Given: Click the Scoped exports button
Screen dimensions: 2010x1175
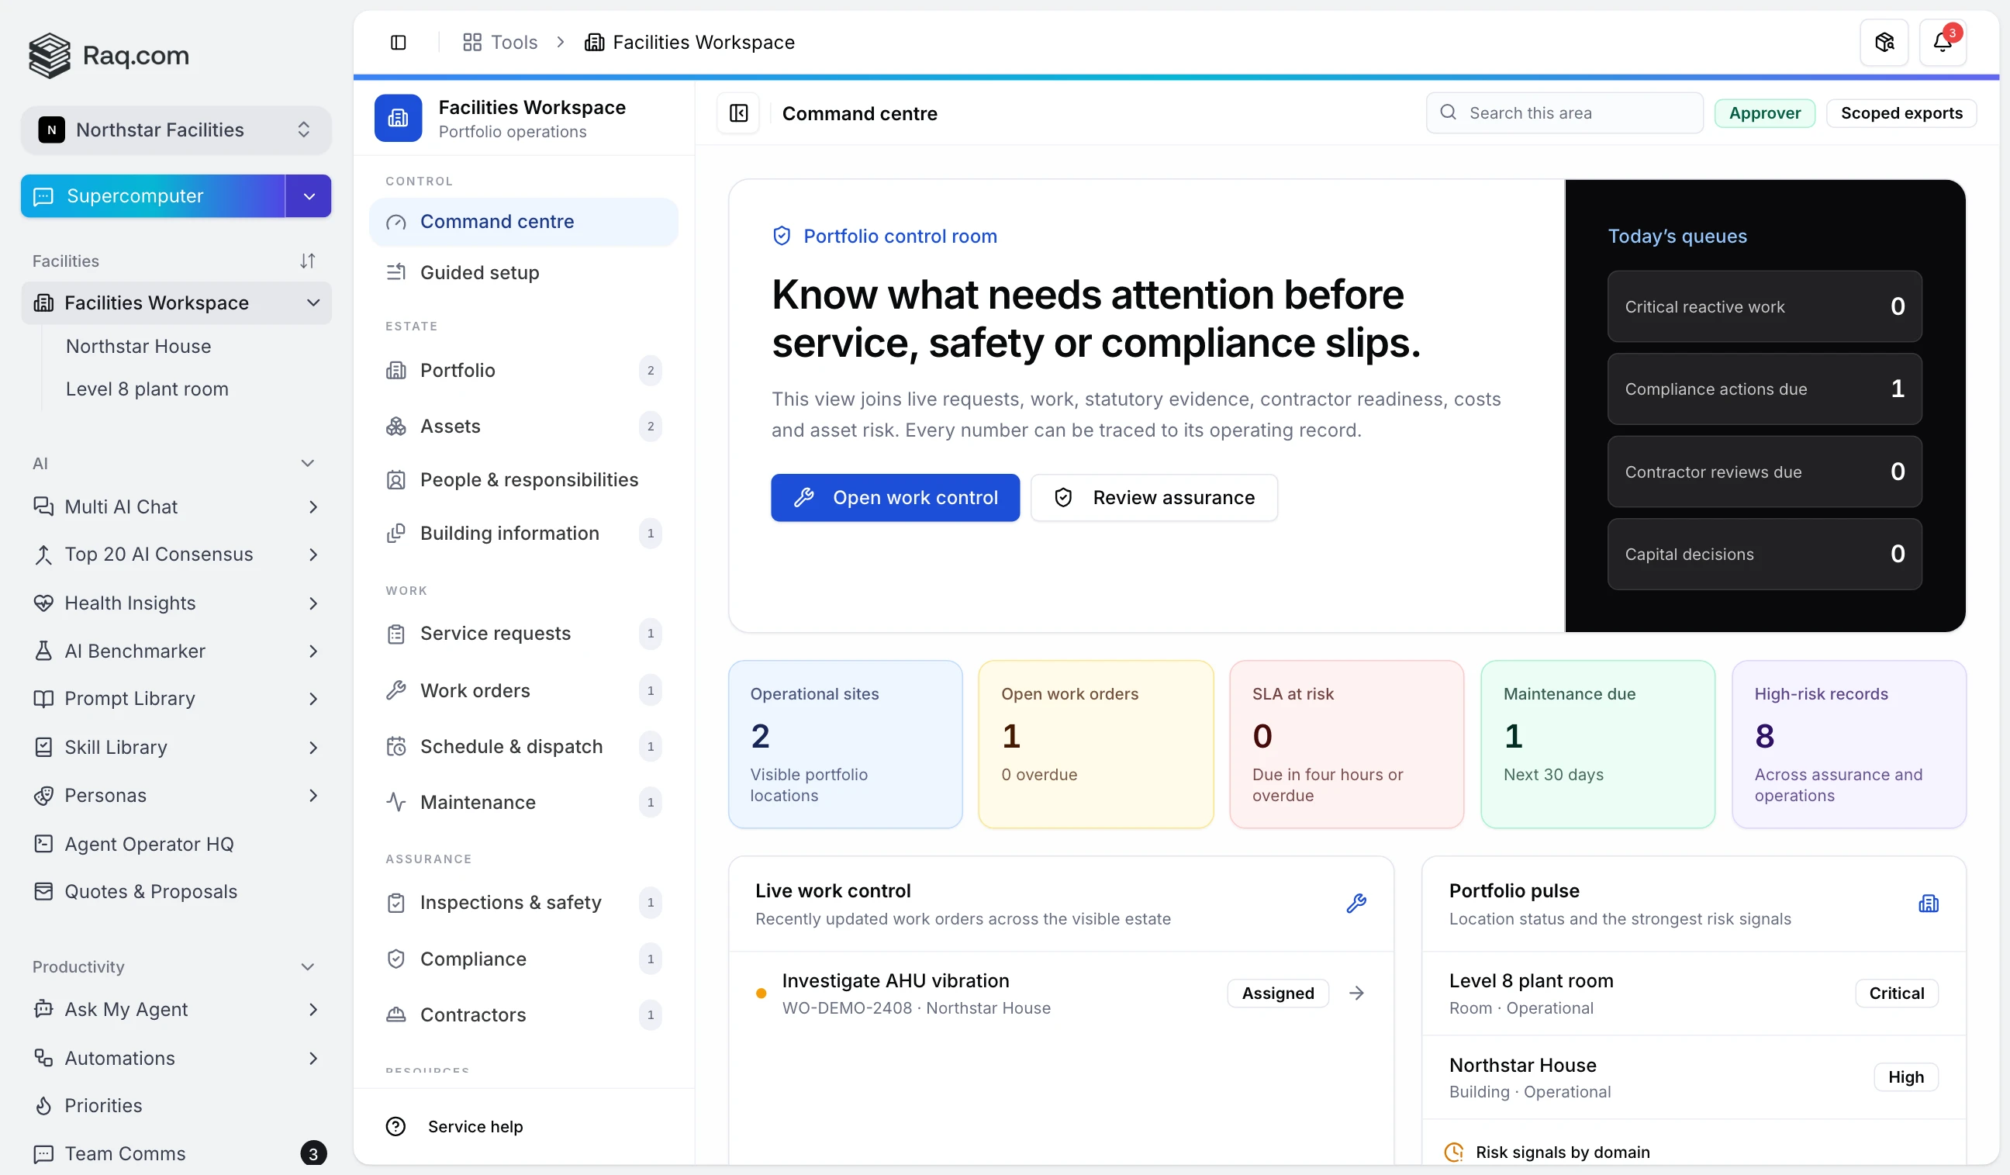Looking at the screenshot, I should pos(1901,113).
